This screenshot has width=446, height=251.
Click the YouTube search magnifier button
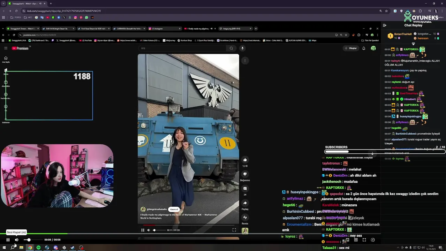click(x=231, y=48)
